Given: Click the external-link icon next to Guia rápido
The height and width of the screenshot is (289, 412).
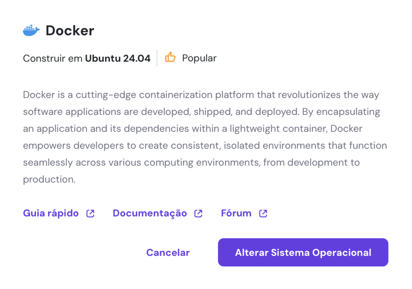Looking at the screenshot, I should click(x=90, y=213).
